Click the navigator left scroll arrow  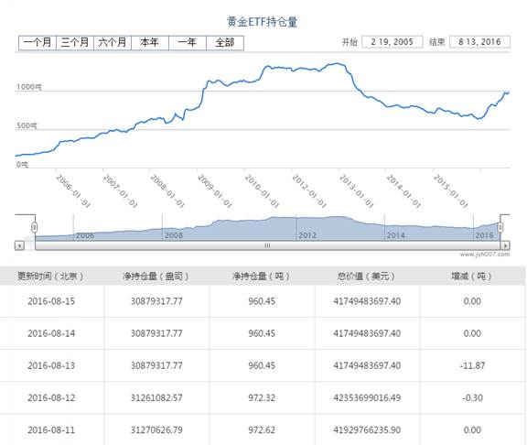click(19, 245)
